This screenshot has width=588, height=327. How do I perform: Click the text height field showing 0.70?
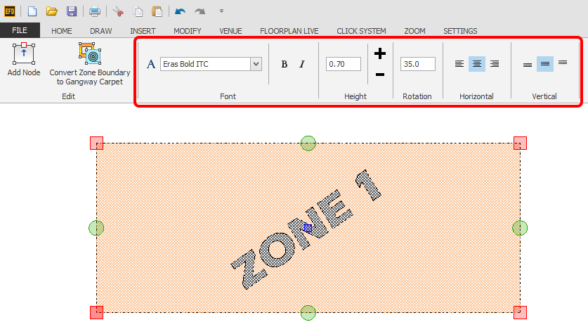(x=344, y=64)
